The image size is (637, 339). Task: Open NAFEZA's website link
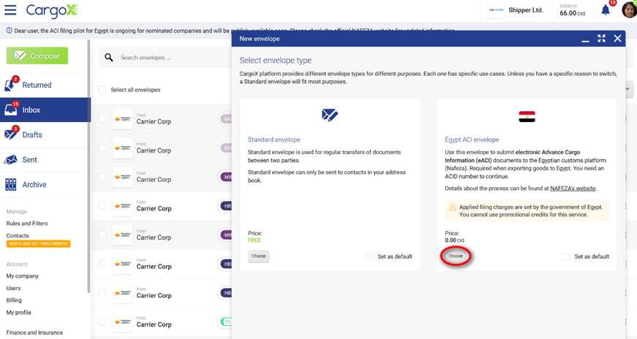573,188
